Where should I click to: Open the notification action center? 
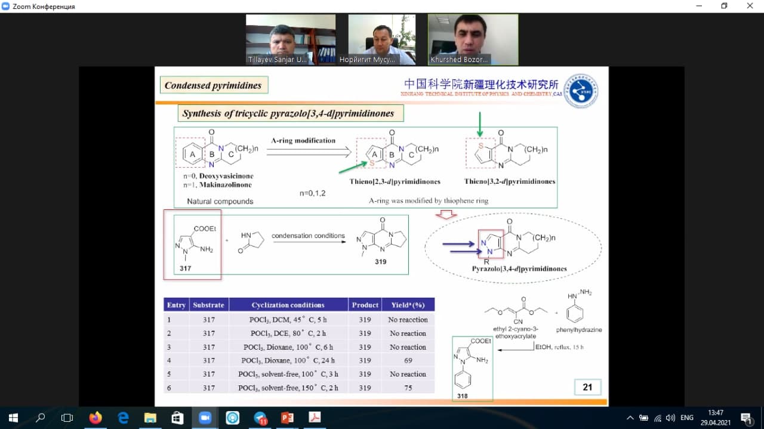click(x=746, y=418)
